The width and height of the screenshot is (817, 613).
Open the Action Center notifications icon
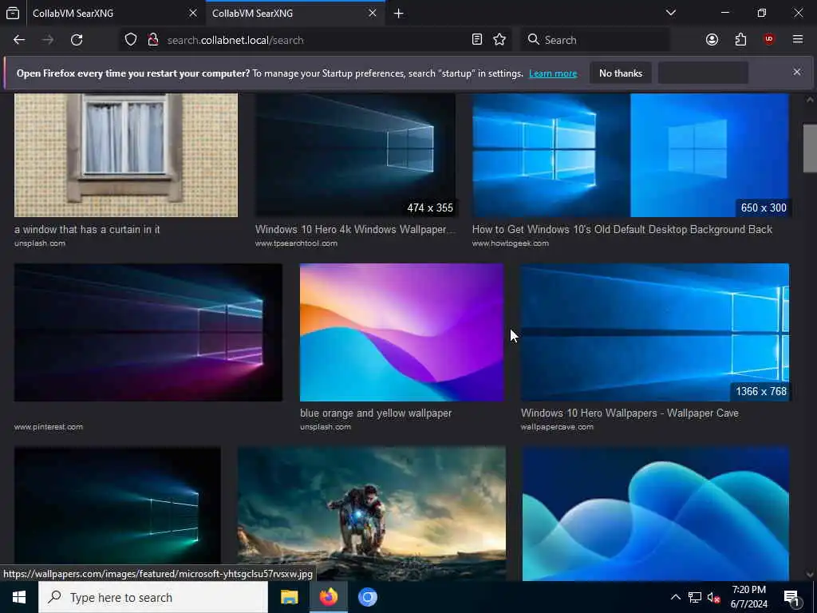coord(791,597)
